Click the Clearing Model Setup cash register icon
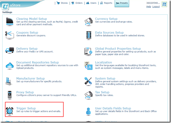The width and height of the screenshot is (171, 123). pyautogui.click(x=10, y=22)
